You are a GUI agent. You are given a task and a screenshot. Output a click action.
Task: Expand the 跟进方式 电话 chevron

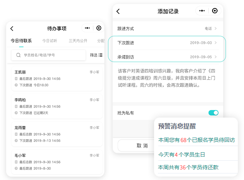(216, 29)
